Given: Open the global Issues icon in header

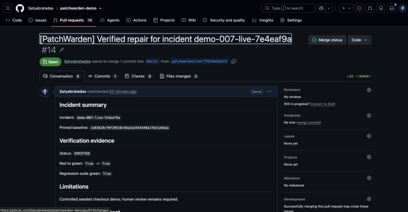Looking at the screenshot, I should click(359, 8).
